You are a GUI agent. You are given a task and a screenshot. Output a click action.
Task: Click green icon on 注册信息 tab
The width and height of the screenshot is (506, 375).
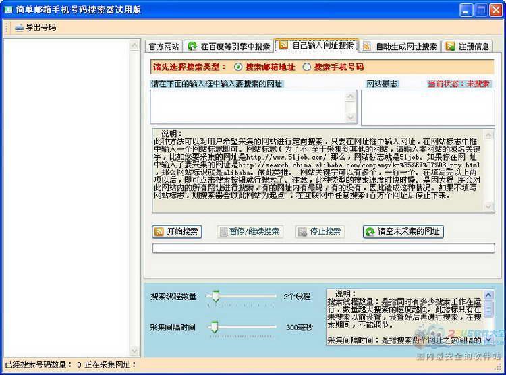click(x=450, y=46)
